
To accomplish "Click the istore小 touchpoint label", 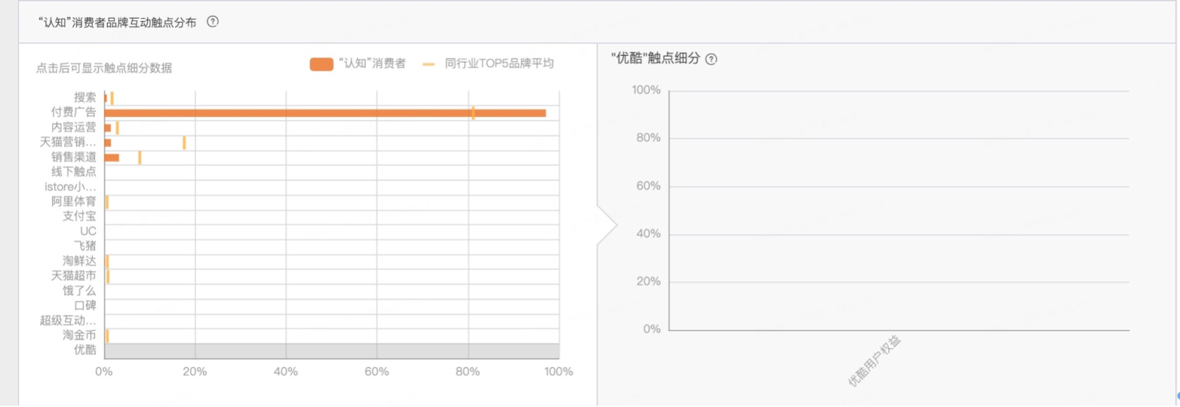I will (x=71, y=187).
